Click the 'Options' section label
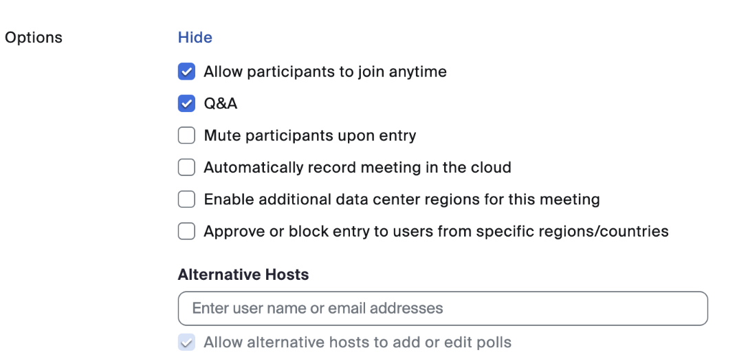Image resolution: width=748 pixels, height=359 pixels. (x=34, y=37)
